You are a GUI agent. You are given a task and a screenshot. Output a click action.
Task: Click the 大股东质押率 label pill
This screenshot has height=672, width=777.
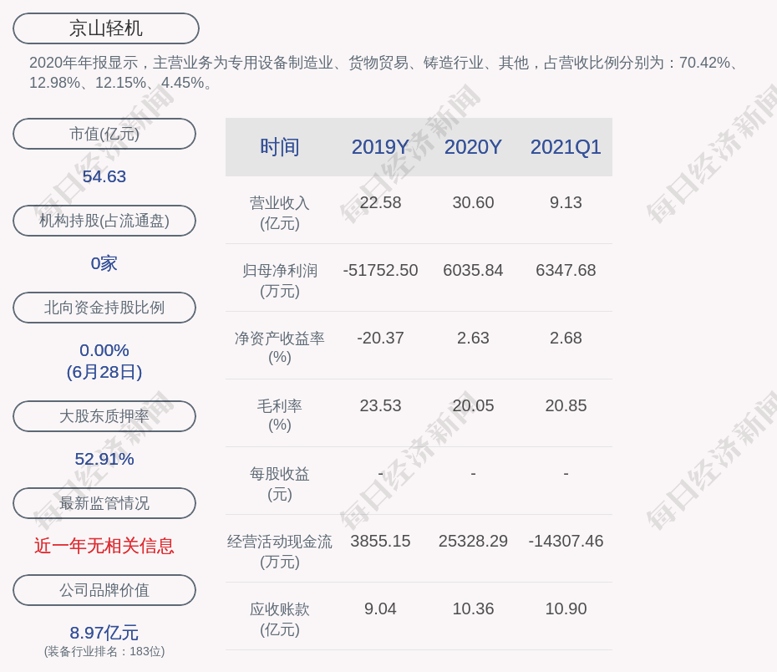[x=104, y=416]
